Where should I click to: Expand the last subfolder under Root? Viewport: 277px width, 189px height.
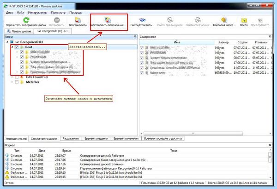pos(17,72)
